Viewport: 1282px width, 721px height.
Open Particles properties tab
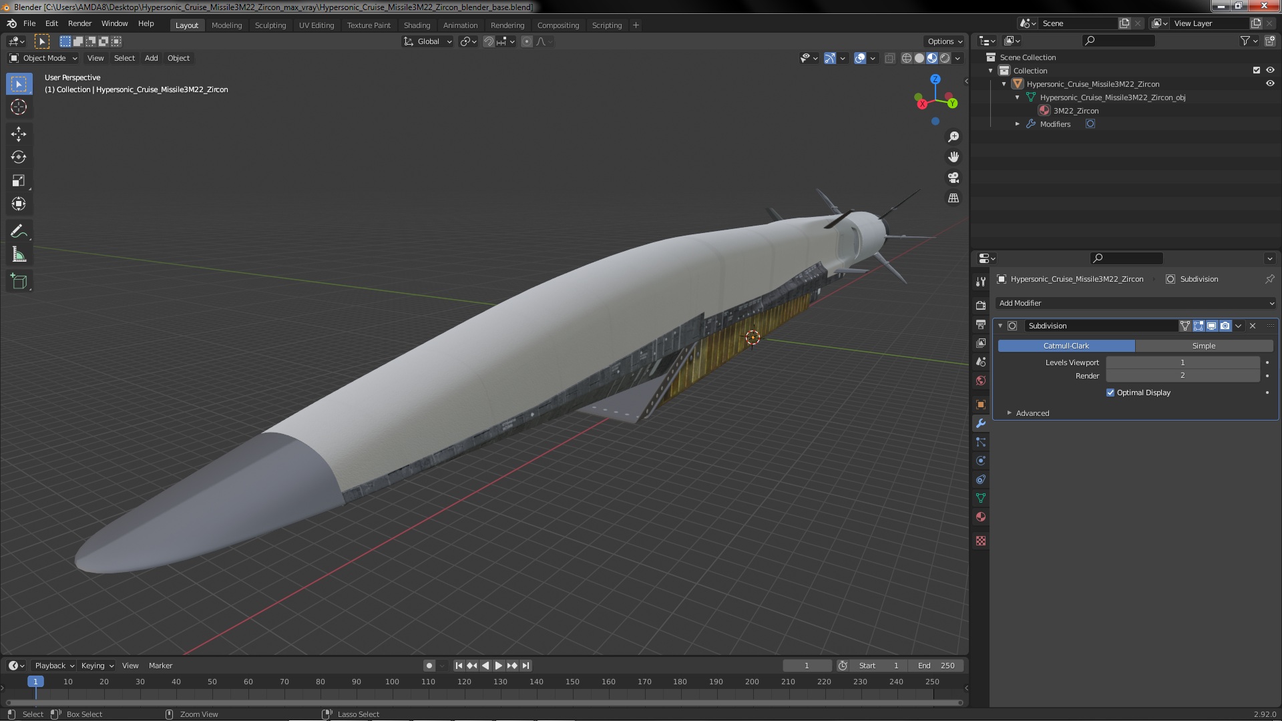coord(980,442)
